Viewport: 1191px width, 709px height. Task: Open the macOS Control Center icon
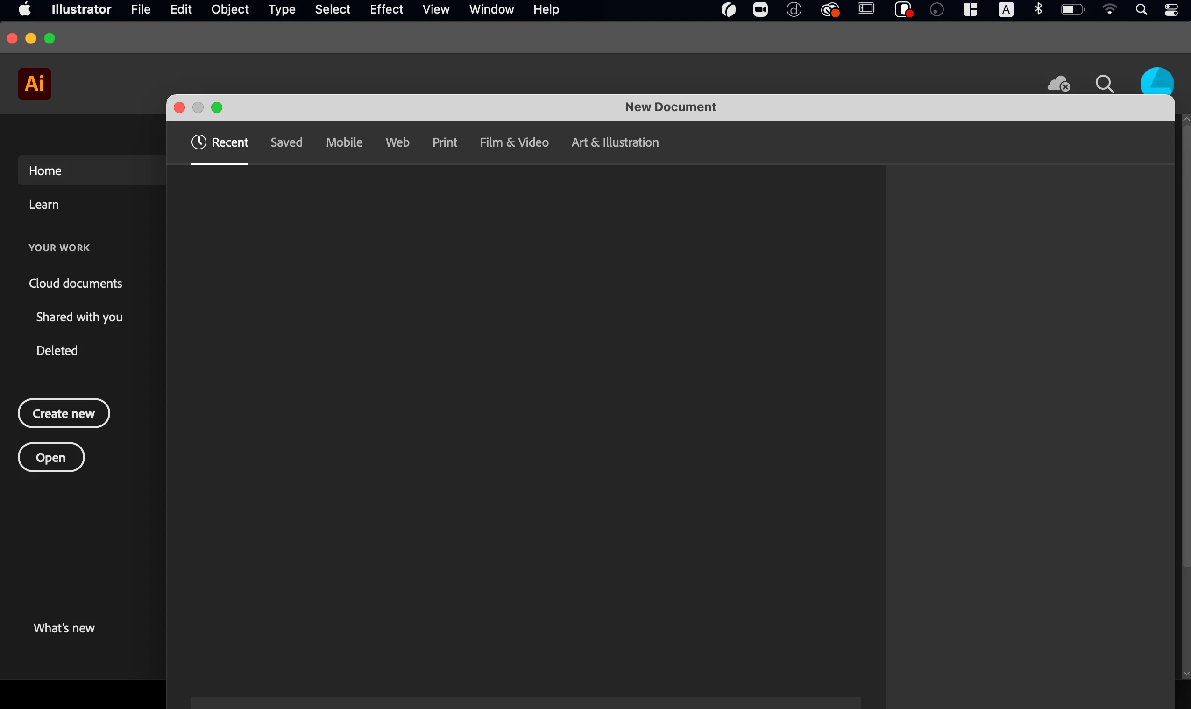(1171, 9)
